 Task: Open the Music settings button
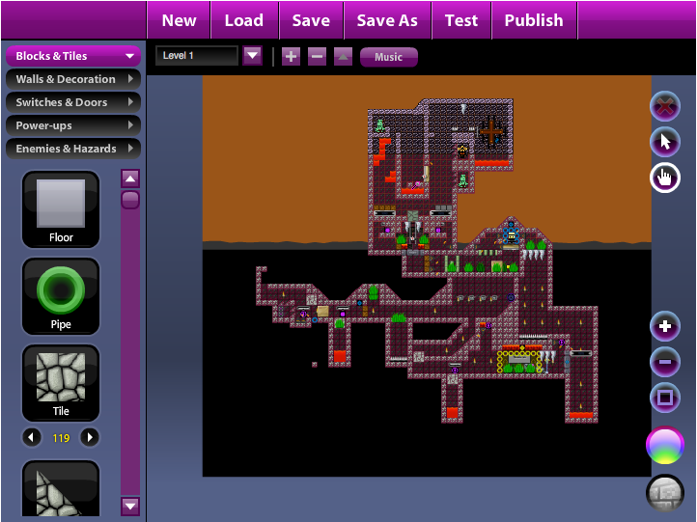tap(388, 57)
